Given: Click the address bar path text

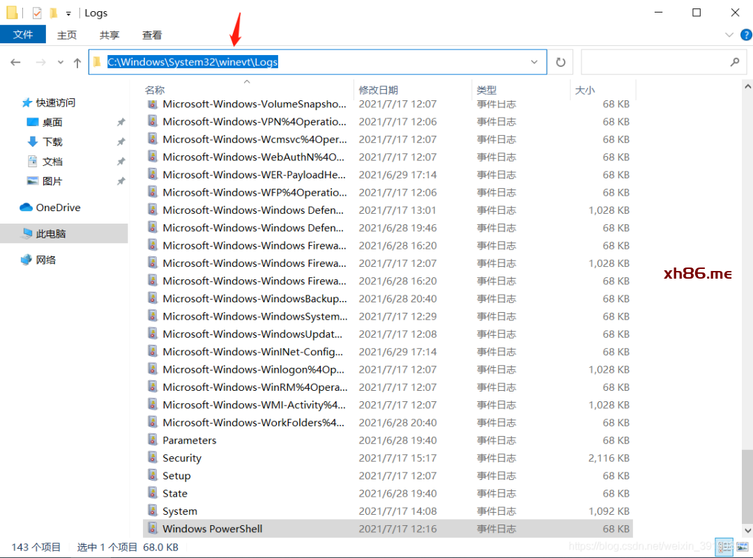Looking at the screenshot, I should click(192, 62).
